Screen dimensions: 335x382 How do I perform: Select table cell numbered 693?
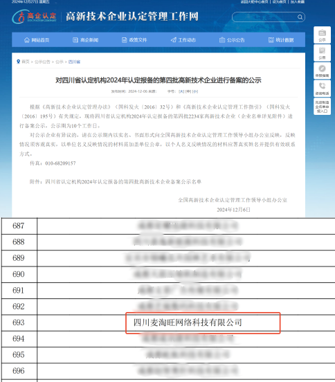(19, 322)
